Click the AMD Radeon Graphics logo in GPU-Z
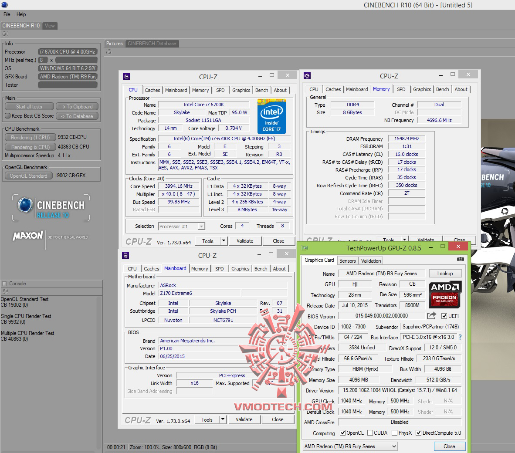Image resolution: width=515 pixels, height=453 pixels. [445, 294]
